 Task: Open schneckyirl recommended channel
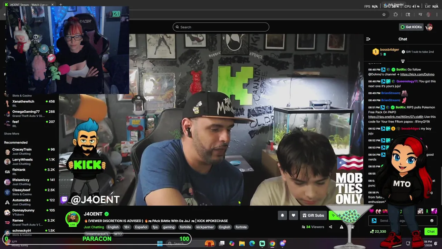coord(29,232)
